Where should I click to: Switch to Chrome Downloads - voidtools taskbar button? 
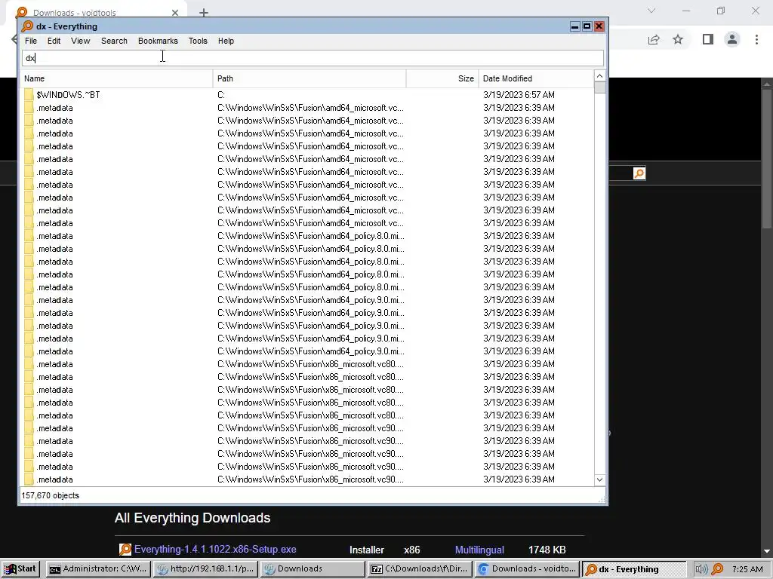tap(527, 568)
